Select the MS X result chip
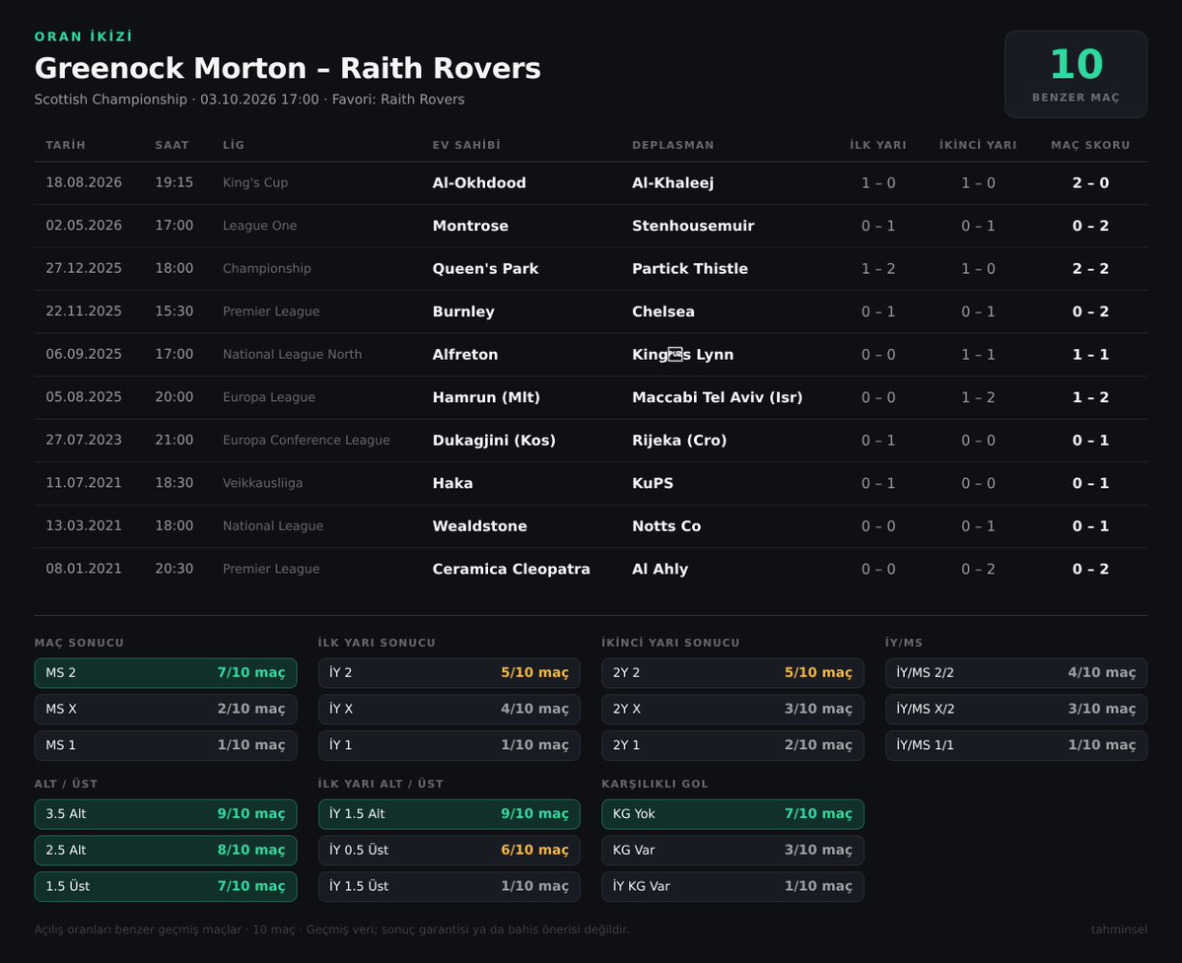Image resolution: width=1182 pixels, height=963 pixels. tap(166, 709)
